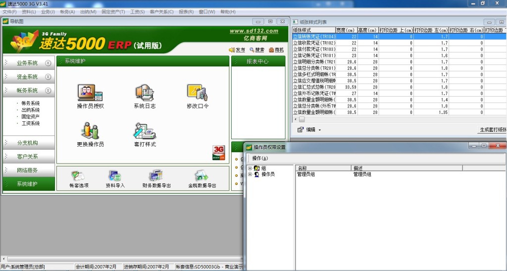Click the 纸张样式列表 window icon

tap(295, 22)
